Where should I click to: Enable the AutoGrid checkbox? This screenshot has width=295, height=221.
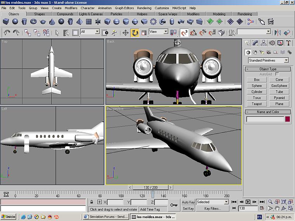(277, 74)
